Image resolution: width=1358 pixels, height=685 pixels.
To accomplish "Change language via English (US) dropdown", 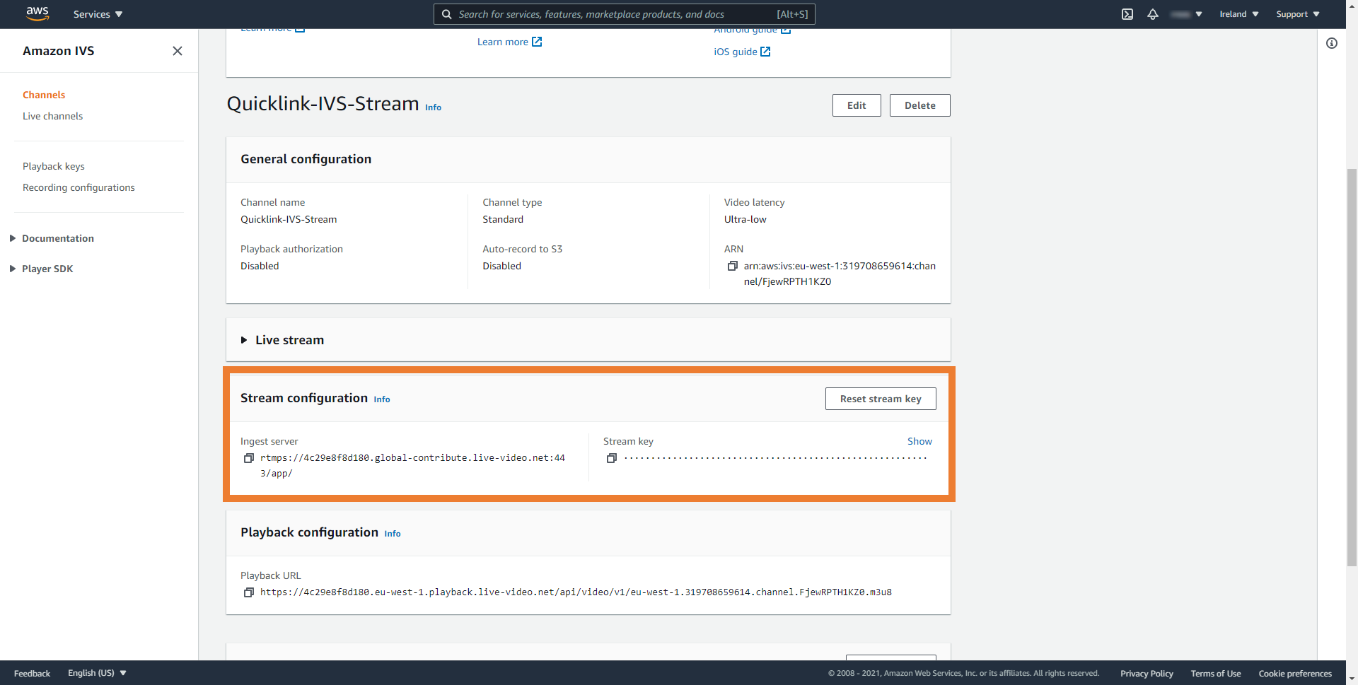I will click(97, 673).
